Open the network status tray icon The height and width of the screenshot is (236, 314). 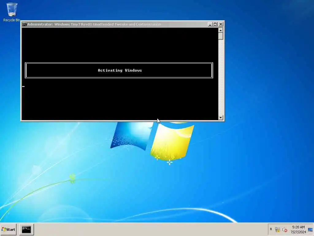point(277,230)
